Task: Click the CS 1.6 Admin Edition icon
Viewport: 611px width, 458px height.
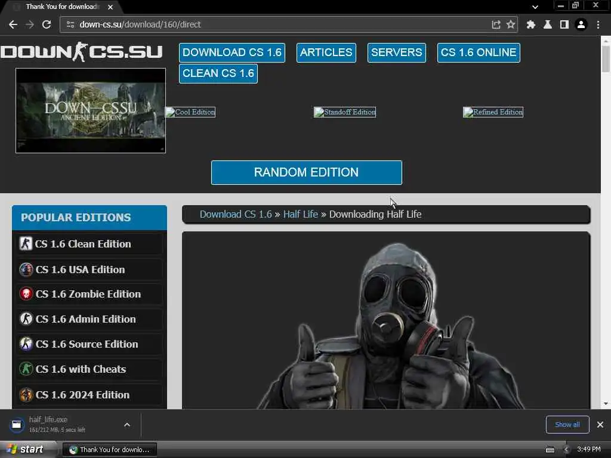Action: click(x=26, y=319)
